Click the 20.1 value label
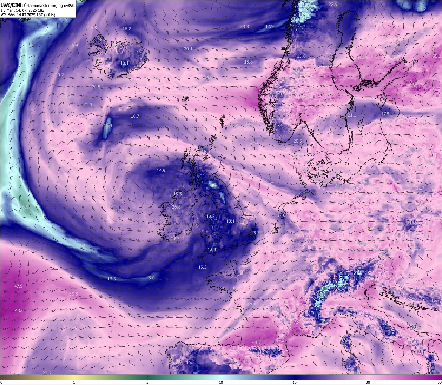The image size is (442, 385). coord(188,49)
